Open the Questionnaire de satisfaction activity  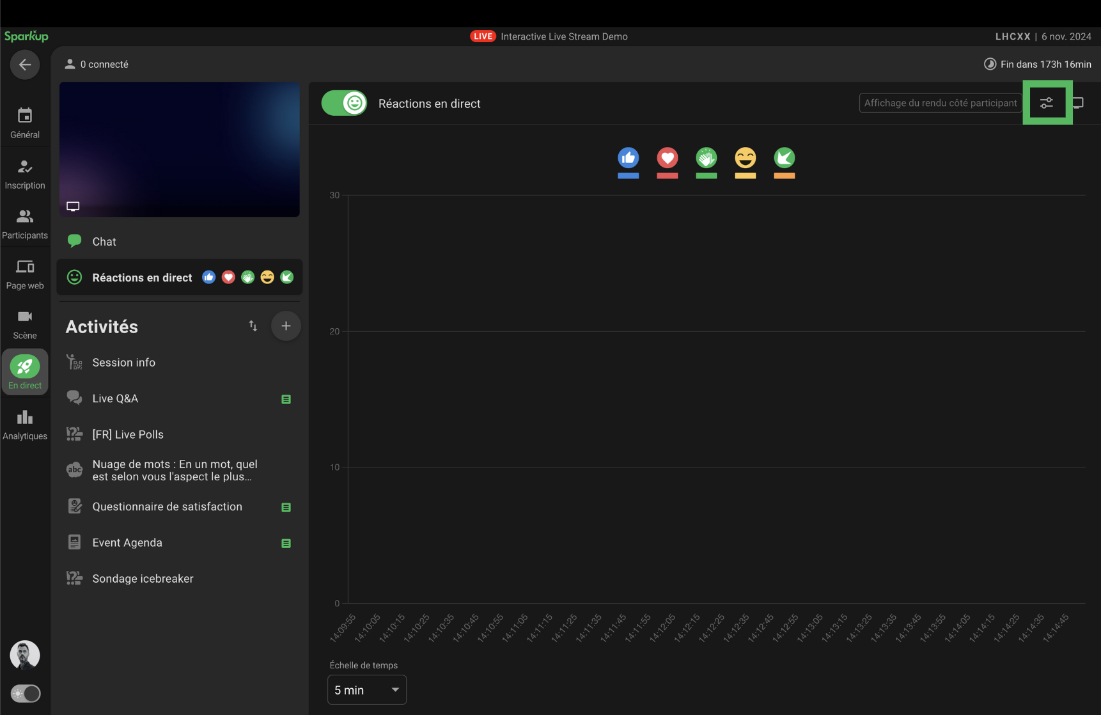pyautogui.click(x=167, y=507)
